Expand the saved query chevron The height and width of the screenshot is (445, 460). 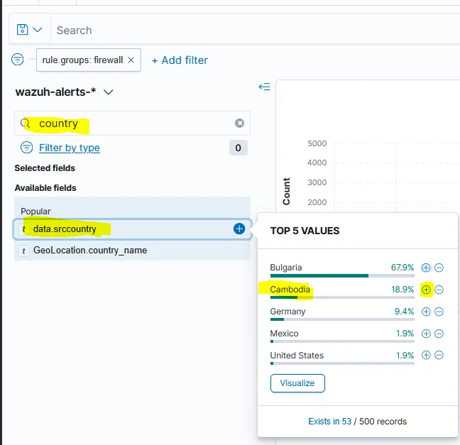click(x=37, y=30)
